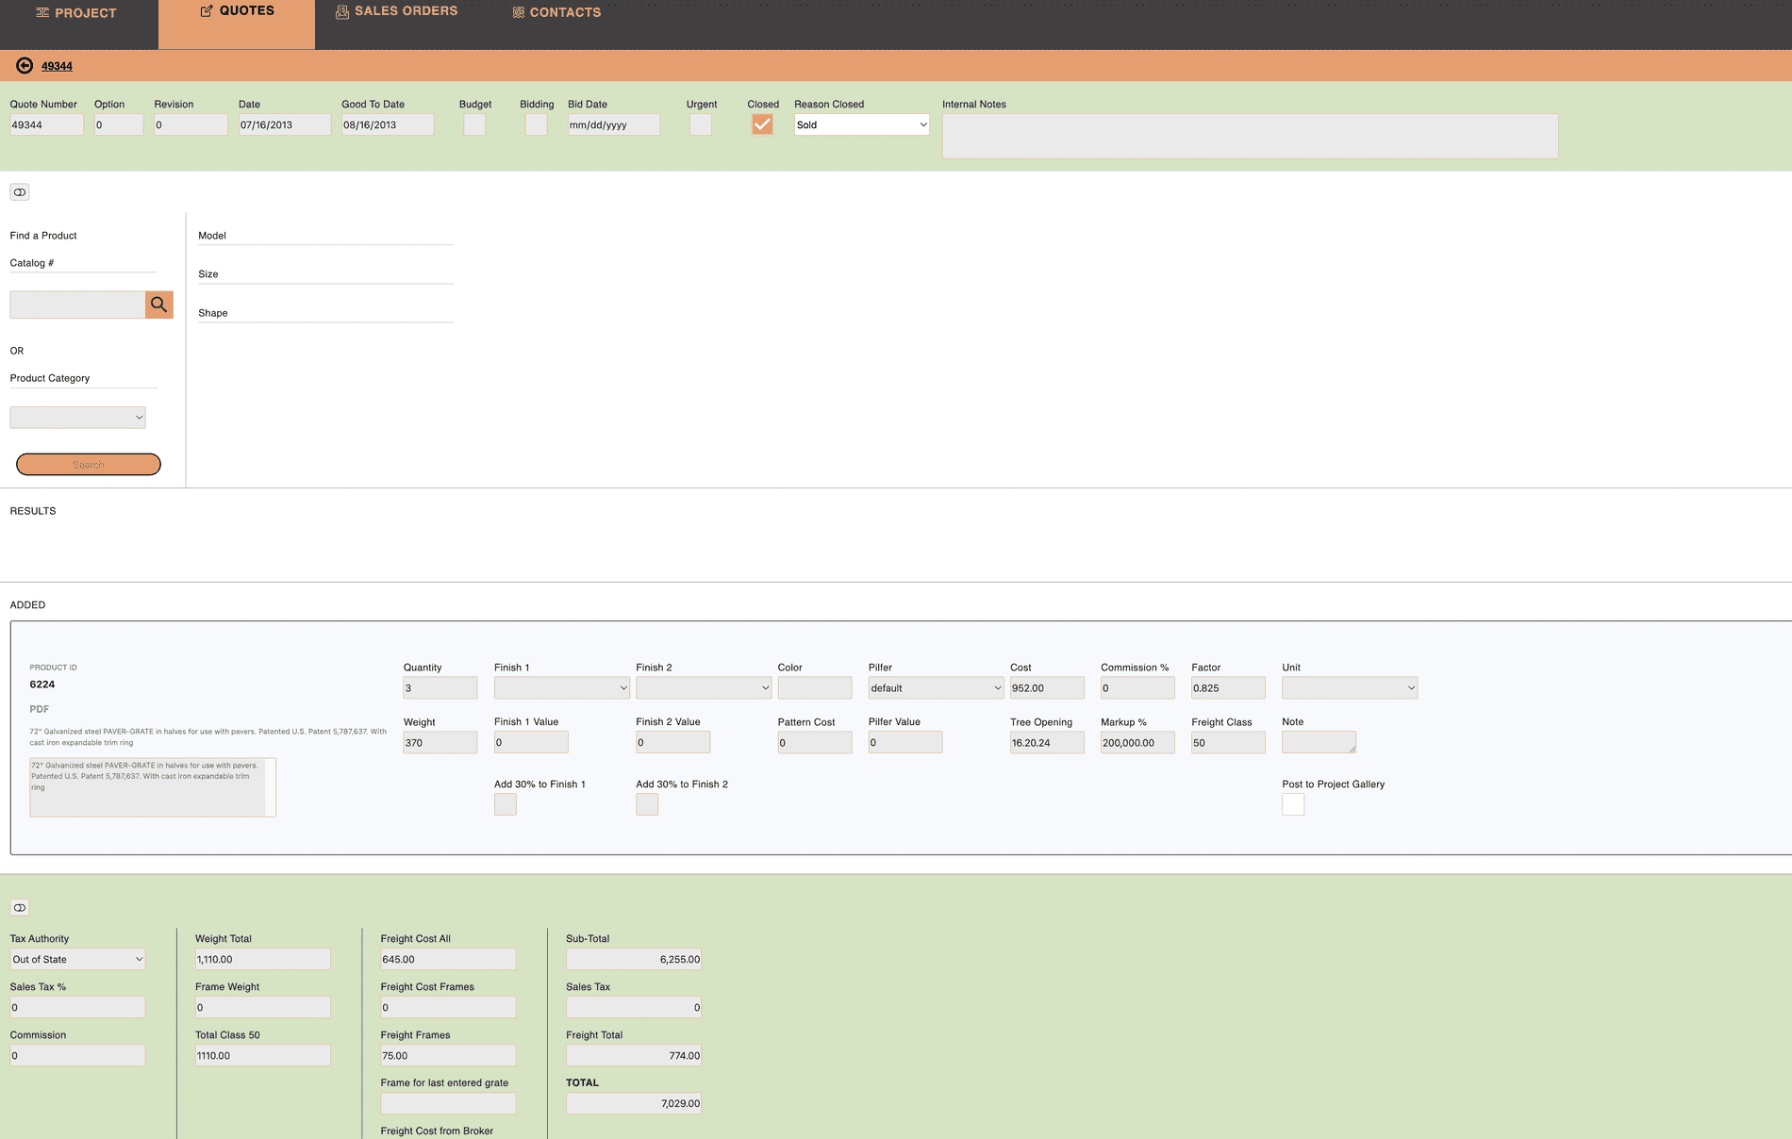Click the Weight field showing 370
The width and height of the screenshot is (1792, 1139).
(440, 743)
